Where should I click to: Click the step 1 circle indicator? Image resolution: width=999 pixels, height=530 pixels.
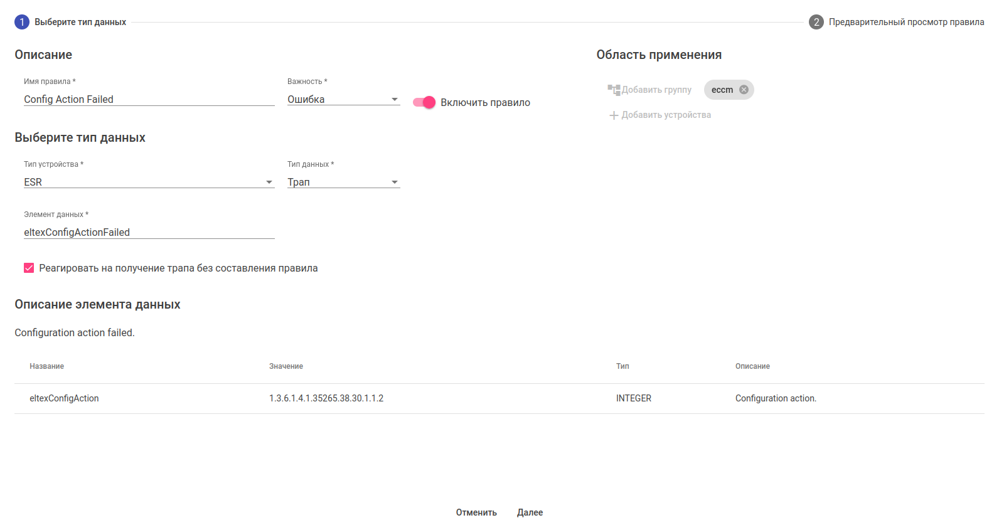tap(22, 22)
